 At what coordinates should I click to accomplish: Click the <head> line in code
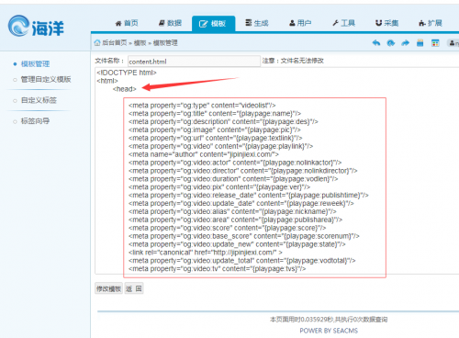coord(125,89)
